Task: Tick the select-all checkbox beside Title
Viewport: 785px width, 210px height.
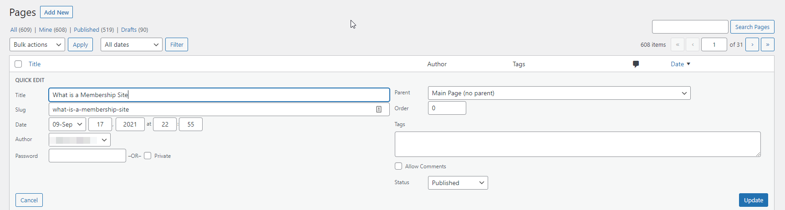Action: [18, 64]
